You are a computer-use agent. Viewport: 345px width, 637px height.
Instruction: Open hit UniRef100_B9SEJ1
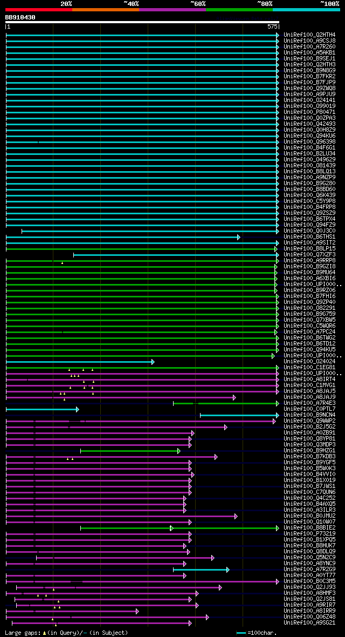[309, 58]
